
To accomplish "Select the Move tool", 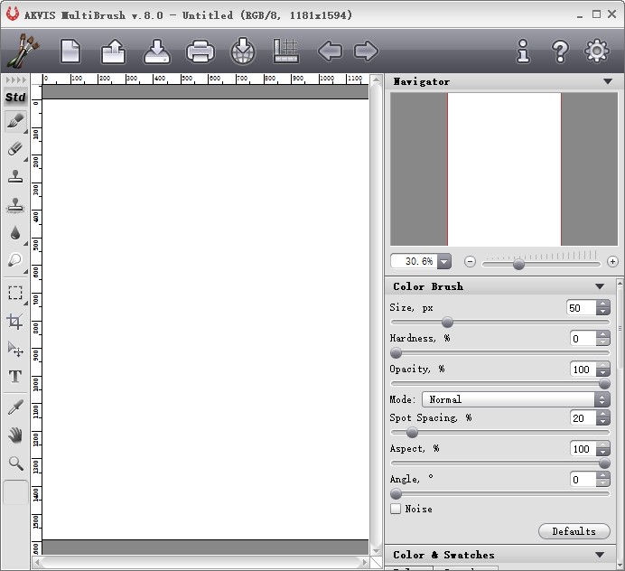I will 15,349.
